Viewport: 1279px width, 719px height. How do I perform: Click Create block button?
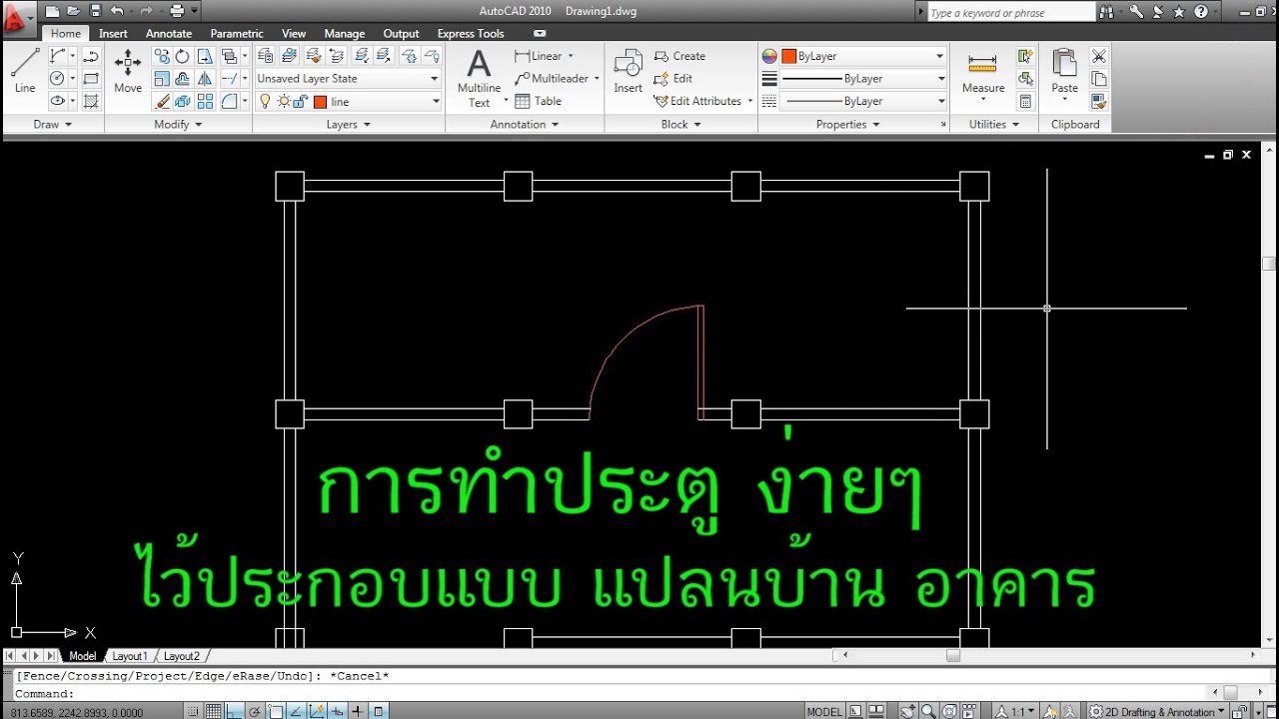point(679,56)
